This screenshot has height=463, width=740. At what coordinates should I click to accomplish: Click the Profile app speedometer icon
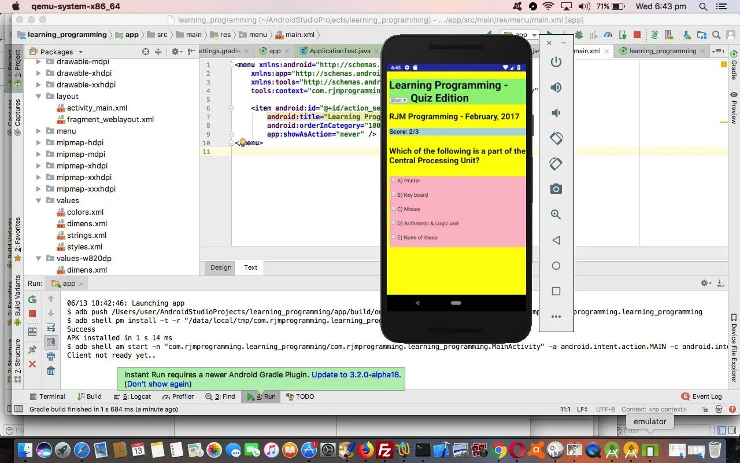coord(608,35)
